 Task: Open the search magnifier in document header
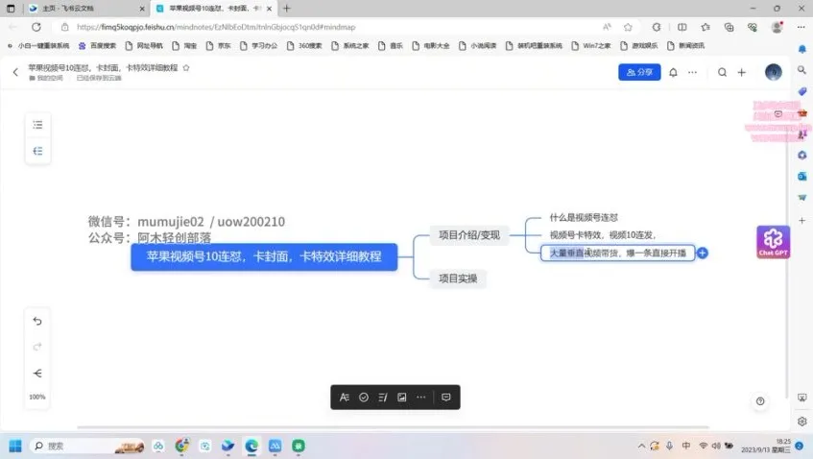[722, 72]
